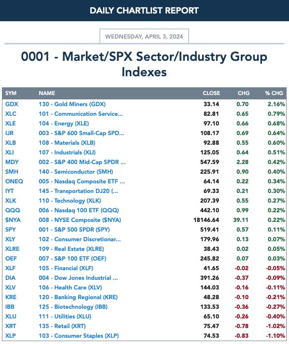Screen dimensions: 289x344
Task: Click the $NYA symbol link
Action: point(13,220)
